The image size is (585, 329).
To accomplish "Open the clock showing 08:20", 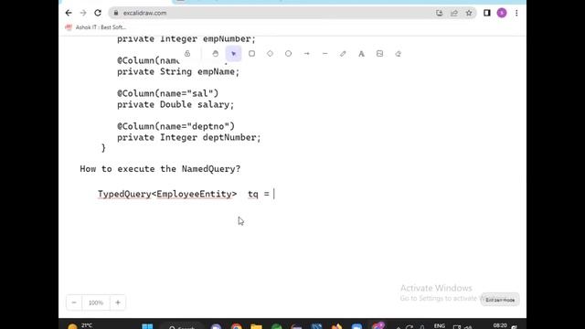I will [x=500, y=325].
